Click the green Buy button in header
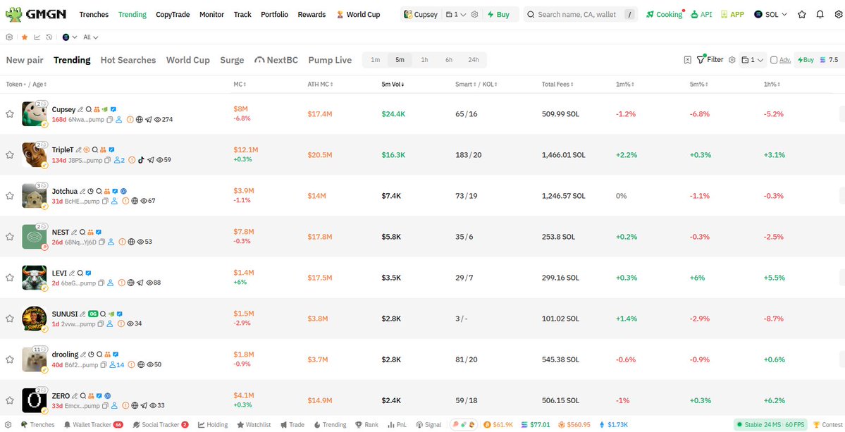The height and width of the screenshot is (432, 845). click(x=499, y=15)
